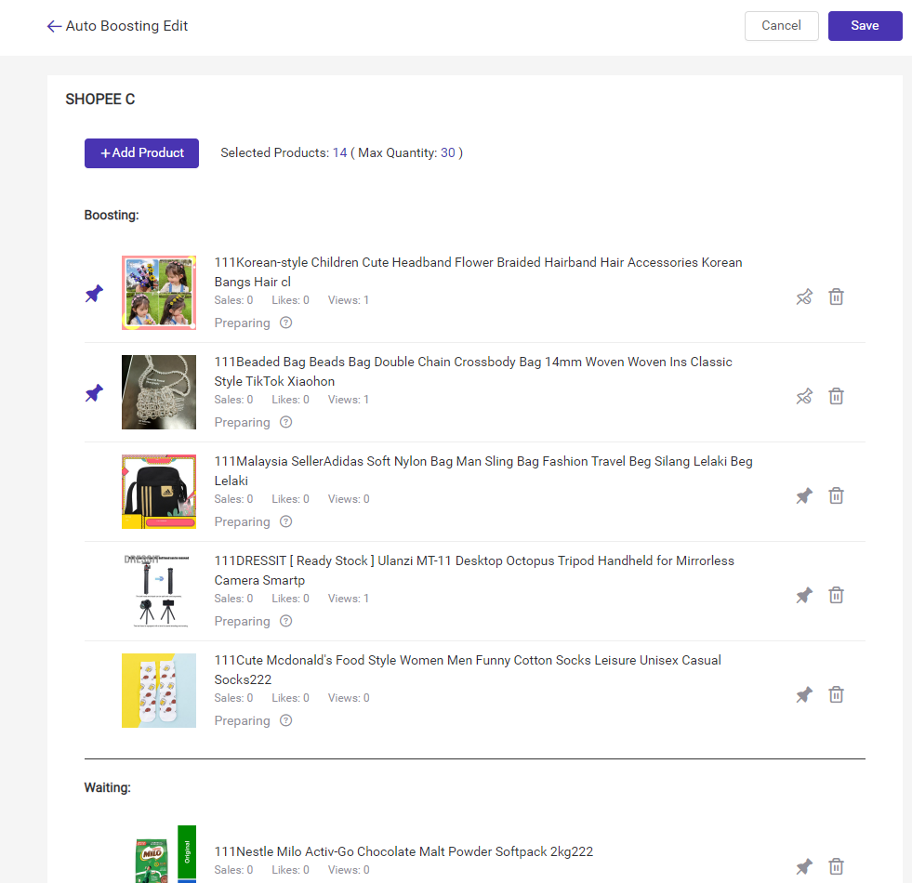This screenshot has height=883, width=912.
Task: Pin the Adidas Soft Nylon Bag product
Action: [x=804, y=496]
